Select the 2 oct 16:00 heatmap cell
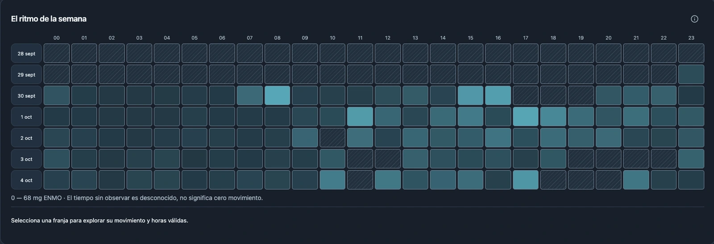714x244 pixels. 498,138
